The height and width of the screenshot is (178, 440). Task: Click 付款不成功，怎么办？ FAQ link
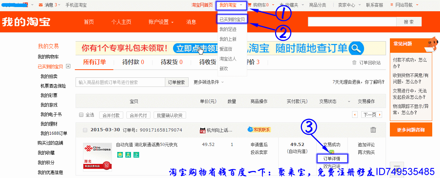point(410,63)
